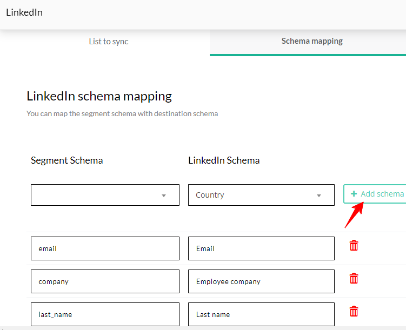Expand the Segment Schema dropdown arrow

tap(164, 196)
